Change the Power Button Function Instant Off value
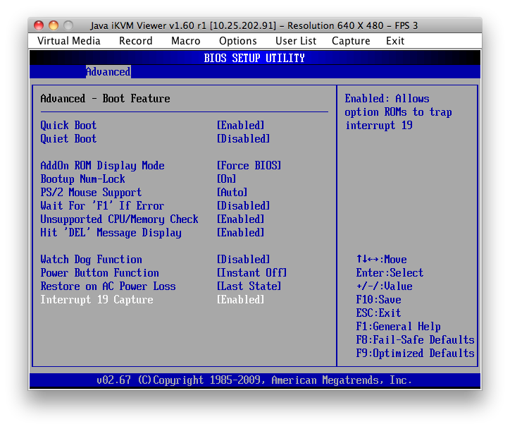510x429 pixels. click(251, 273)
